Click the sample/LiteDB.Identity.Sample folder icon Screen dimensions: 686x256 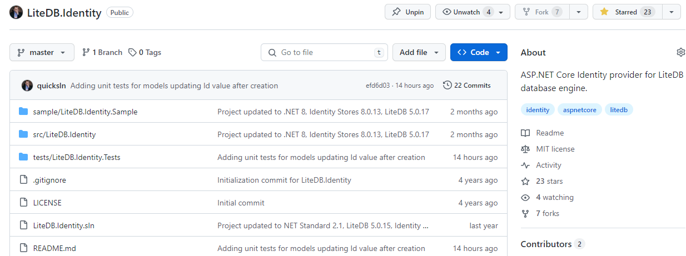point(23,112)
